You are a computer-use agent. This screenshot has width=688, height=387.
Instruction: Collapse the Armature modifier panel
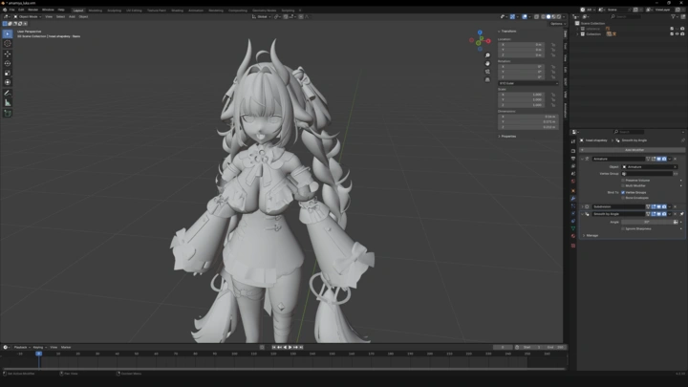click(583, 159)
